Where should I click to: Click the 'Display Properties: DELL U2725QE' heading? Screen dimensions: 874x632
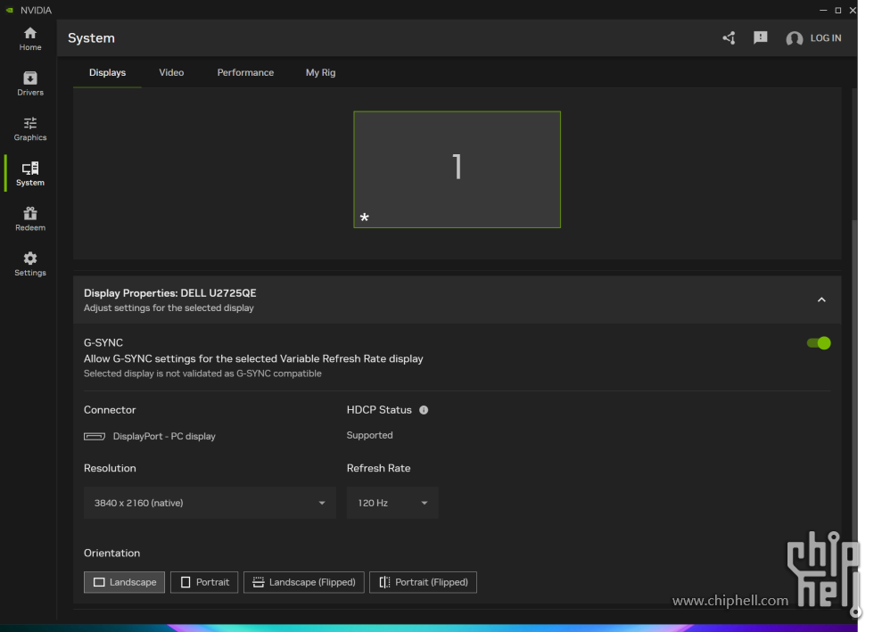tap(170, 293)
